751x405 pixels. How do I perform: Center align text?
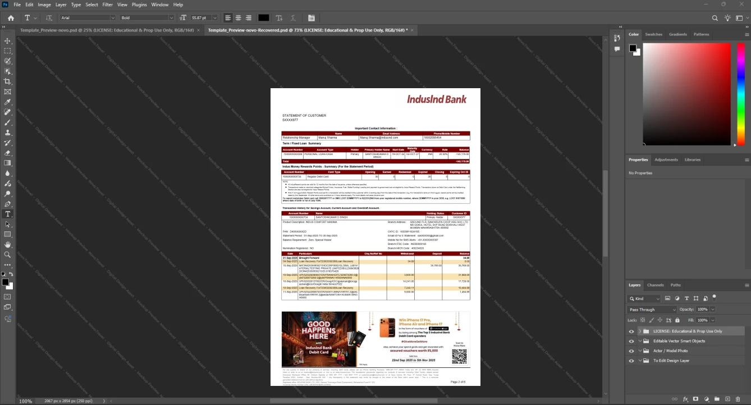238,18
